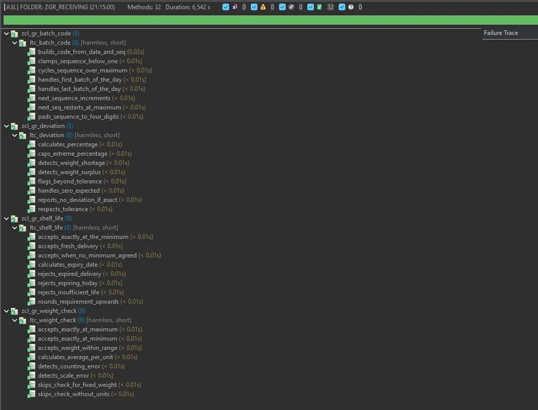Click the green passed tests filter icon
538x410 pixels.
point(320,7)
